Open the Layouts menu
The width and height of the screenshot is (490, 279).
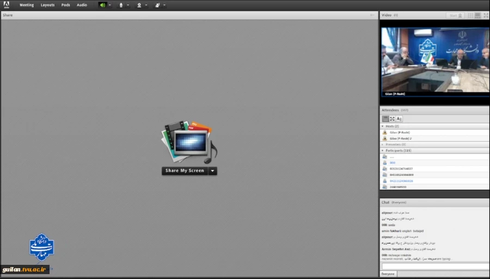pos(47,5)
